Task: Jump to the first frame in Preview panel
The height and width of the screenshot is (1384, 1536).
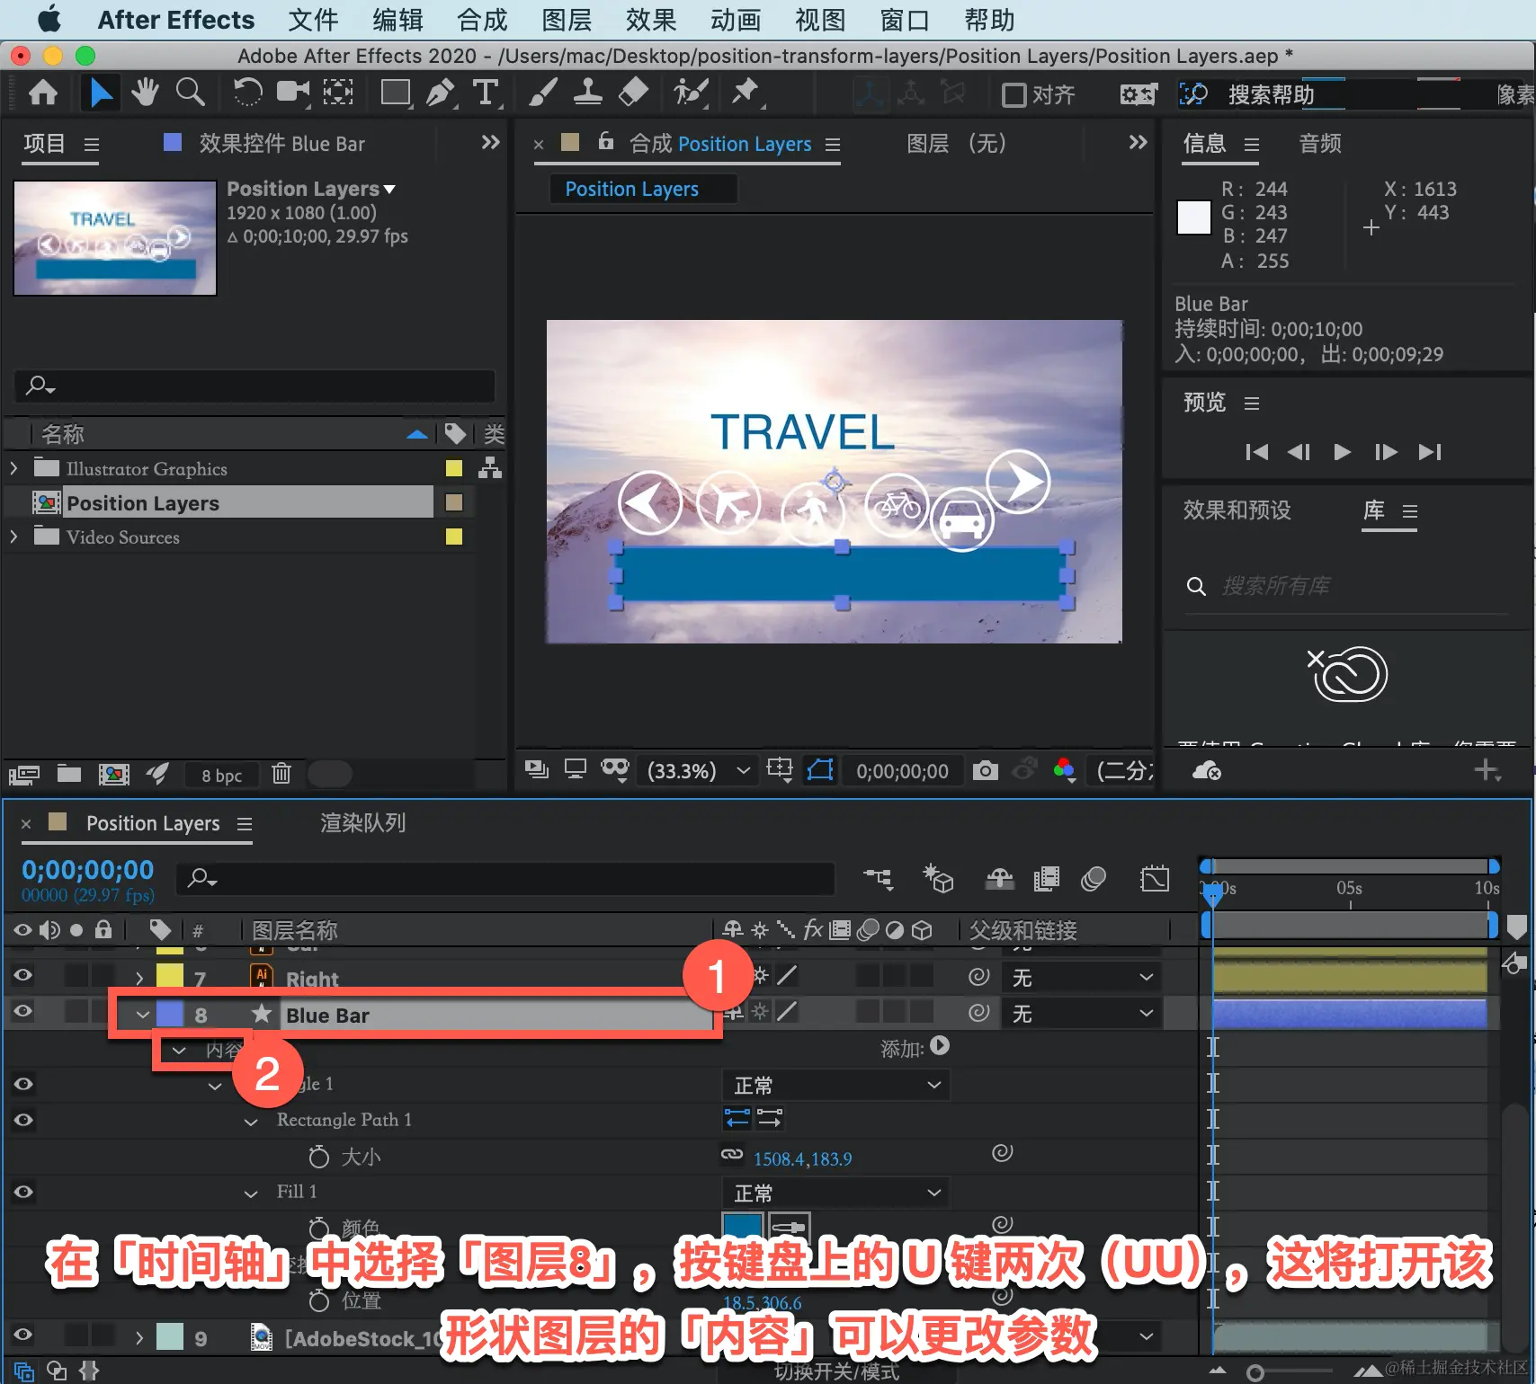Action: click(1256, 451)
